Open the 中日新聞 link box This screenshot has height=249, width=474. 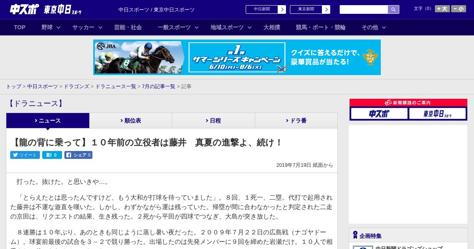pos(262,9)
